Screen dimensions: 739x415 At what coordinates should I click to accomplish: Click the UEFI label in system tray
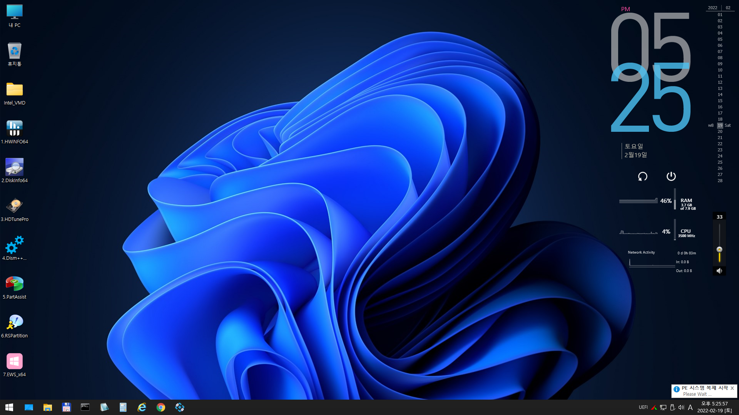click(x=643, y=407)
